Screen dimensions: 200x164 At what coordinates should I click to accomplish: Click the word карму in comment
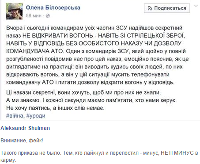[8, 160]
